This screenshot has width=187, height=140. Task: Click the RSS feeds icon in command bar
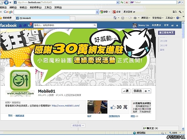coord(123,18)
